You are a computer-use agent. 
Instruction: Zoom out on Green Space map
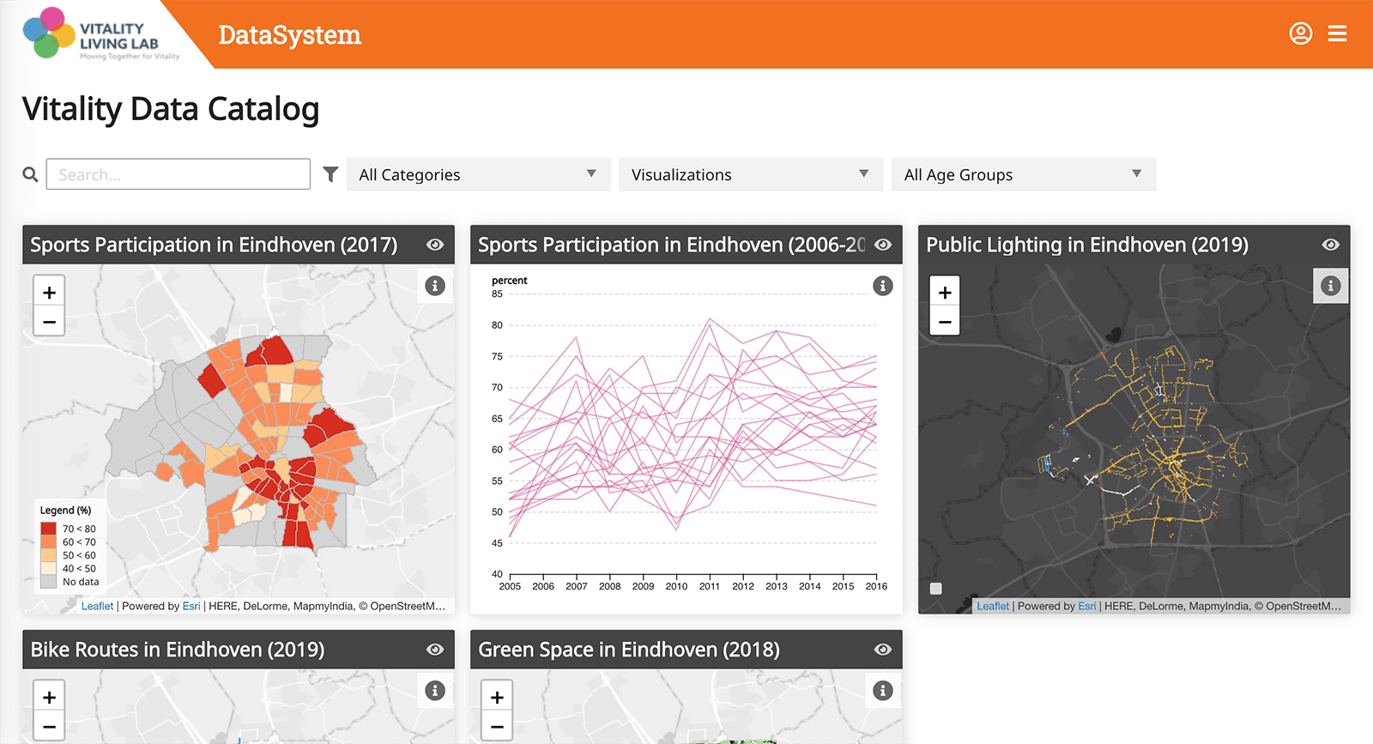[x=497, y=727]
